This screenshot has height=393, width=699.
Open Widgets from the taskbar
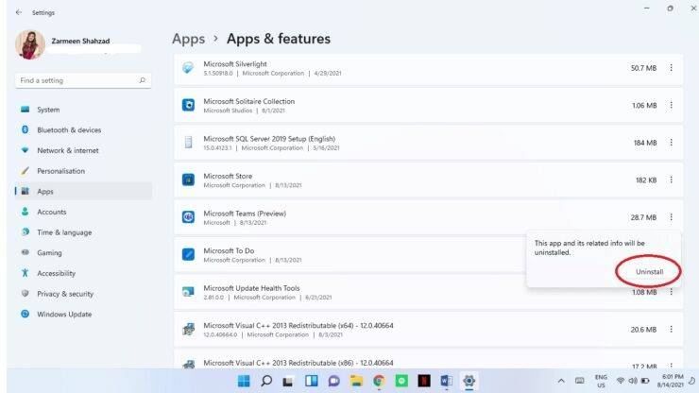[x=311, y=381]
